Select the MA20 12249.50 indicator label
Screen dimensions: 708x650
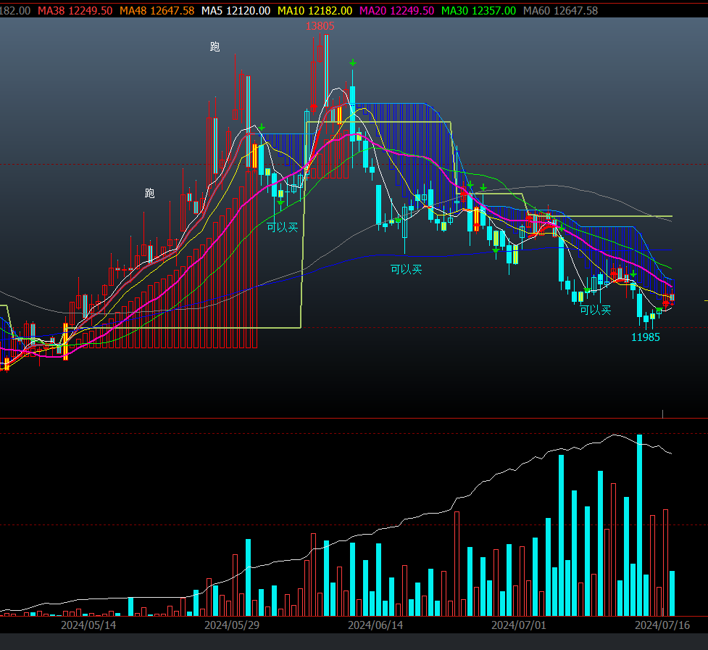[x=396, y=10]
